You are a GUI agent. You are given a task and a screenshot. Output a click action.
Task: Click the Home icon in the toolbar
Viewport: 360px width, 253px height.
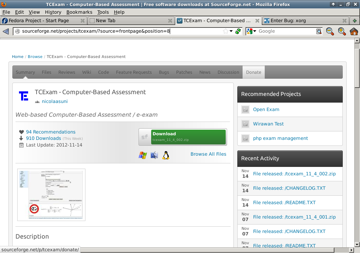pyautogui.click(x=354, y=31)
